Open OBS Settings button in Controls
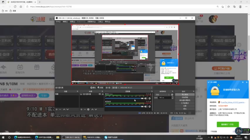The image size is (250, 140). click(x=185, y=106)
